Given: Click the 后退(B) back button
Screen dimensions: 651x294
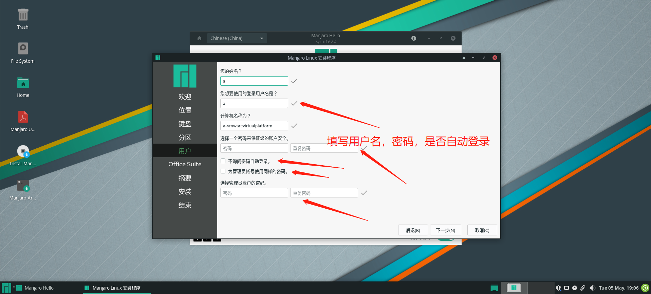Looking at the screenshot, I should click(413, 230).
